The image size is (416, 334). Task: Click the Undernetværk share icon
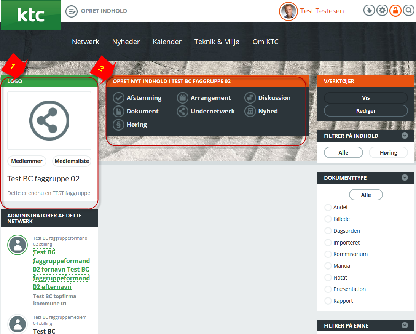coord(183,111)
